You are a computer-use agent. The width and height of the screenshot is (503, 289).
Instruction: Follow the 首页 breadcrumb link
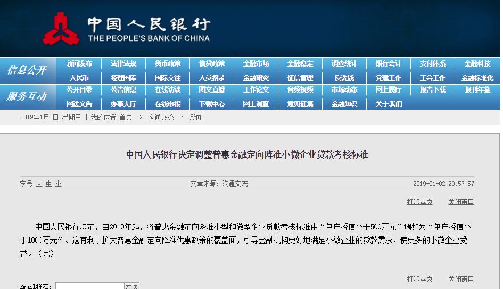pyautogui.click(x=126, y=118)
